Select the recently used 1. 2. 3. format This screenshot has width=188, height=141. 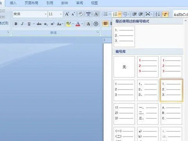click(124, 36)
